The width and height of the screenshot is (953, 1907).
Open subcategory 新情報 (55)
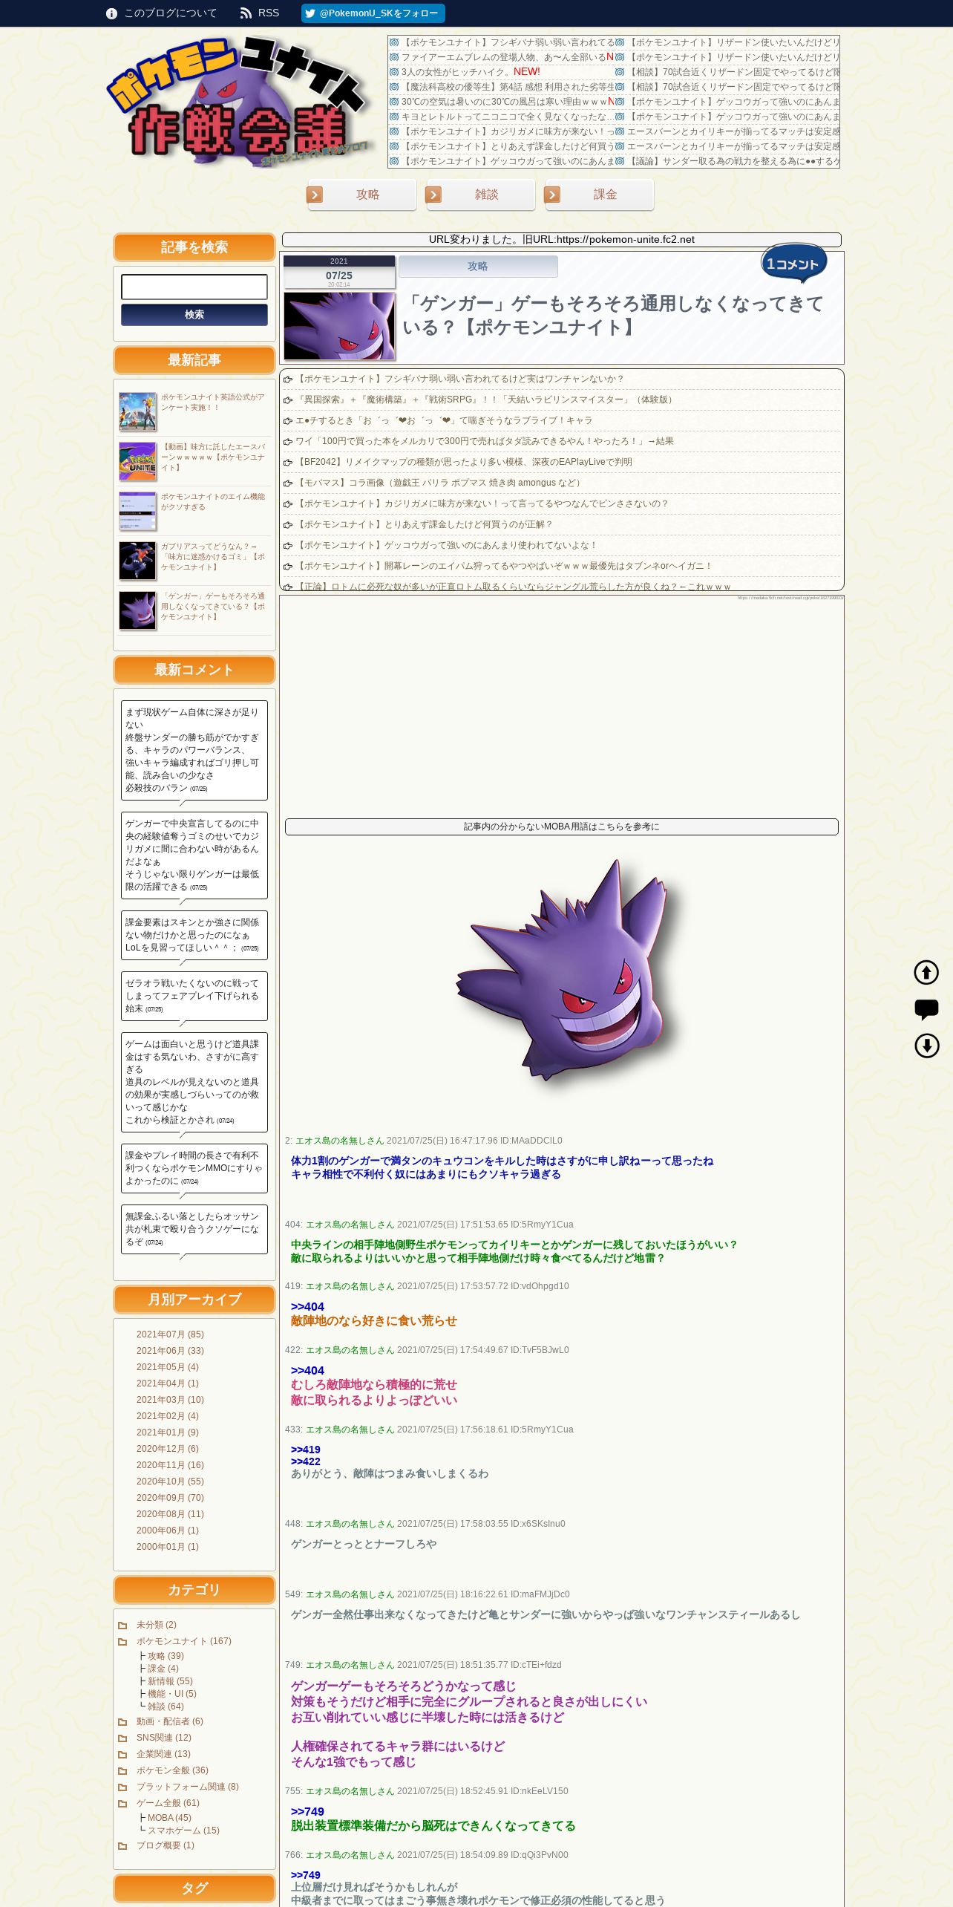pos(170,1681)
